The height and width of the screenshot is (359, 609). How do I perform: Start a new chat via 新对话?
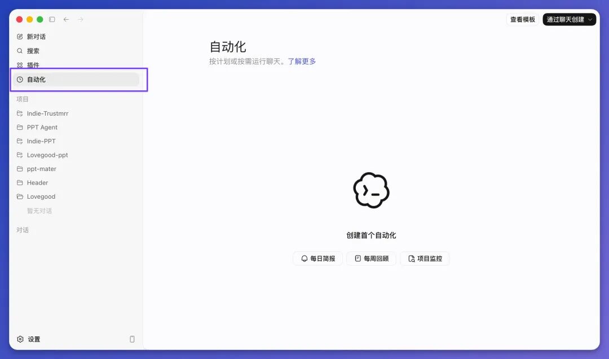pyautogui.click(x=76, y=37)
